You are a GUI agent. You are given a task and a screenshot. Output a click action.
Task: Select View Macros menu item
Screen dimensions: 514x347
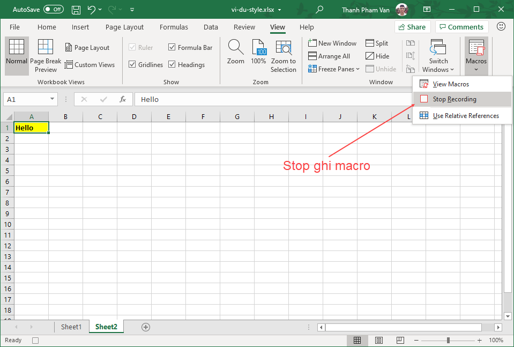coord(462,84)
